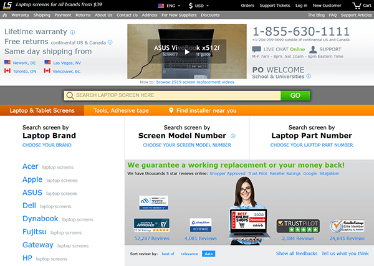Click the US flag language icon
Screen dimensions: 374x266
161,6
